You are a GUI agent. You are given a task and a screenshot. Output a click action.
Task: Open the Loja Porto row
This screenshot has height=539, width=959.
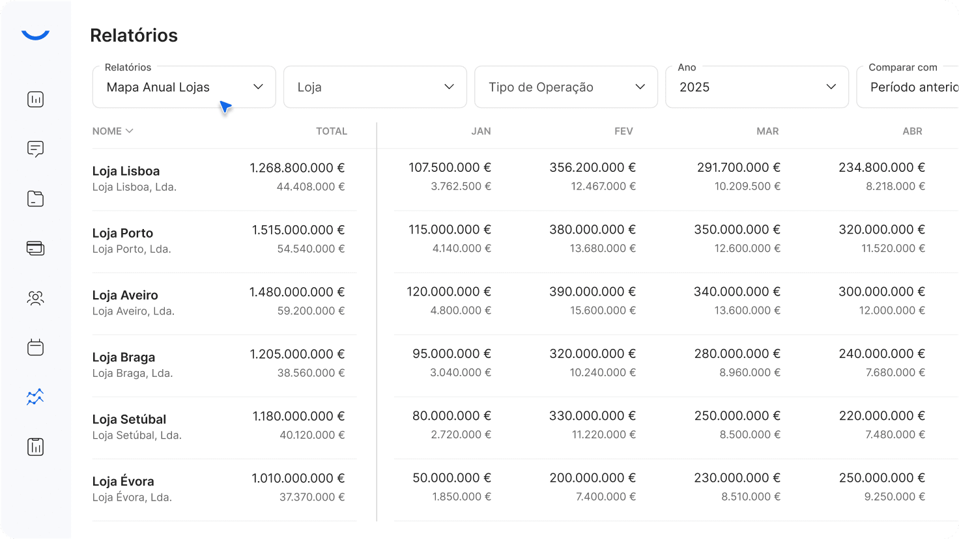(122, 233)
